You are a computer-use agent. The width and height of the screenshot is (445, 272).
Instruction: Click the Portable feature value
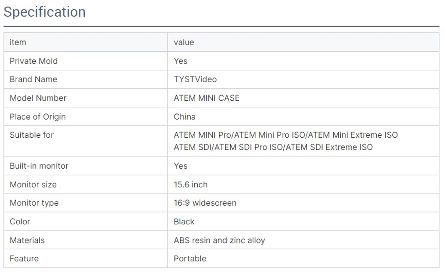tap(190, 259)
